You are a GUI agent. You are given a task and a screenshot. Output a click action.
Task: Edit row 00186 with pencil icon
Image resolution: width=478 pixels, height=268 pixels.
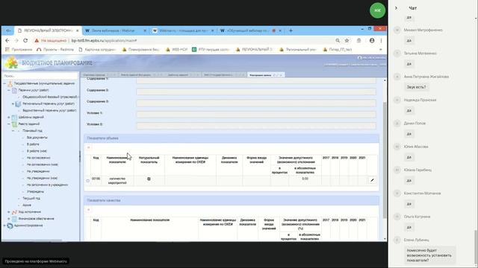pyautogui.click(x=372, y=180)
